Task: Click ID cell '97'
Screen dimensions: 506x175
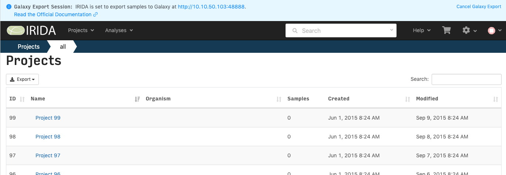Action: 13,155
